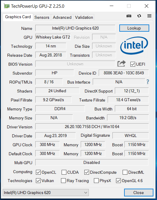Toggle the UEFI checkbox
Screen dimensions: 157x200
(132, 64)
